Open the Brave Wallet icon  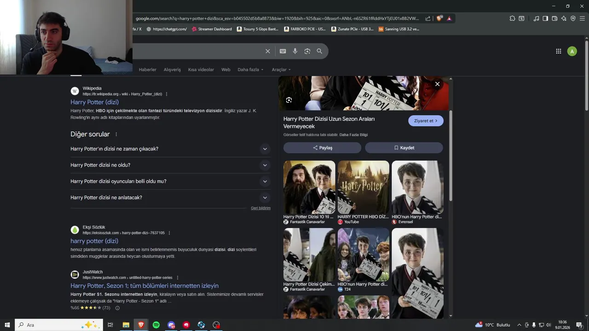click(x=554, y=18)
